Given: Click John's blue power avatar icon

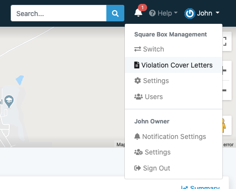Looking at the screenshot, I should [x=189, y=14].
